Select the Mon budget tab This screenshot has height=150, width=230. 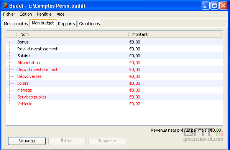coord(43,23)
